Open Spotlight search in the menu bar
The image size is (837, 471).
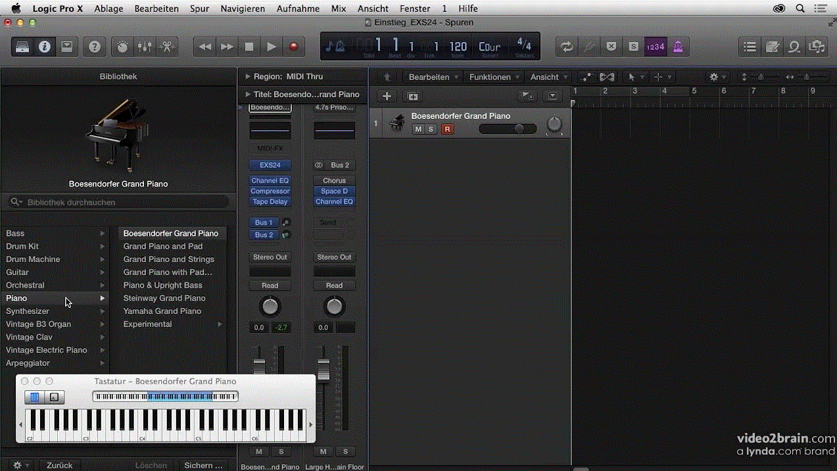(x=800, y=9)
